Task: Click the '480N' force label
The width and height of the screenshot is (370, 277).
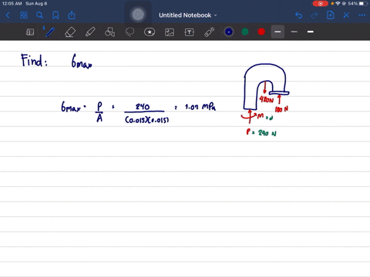Action: 267,99
